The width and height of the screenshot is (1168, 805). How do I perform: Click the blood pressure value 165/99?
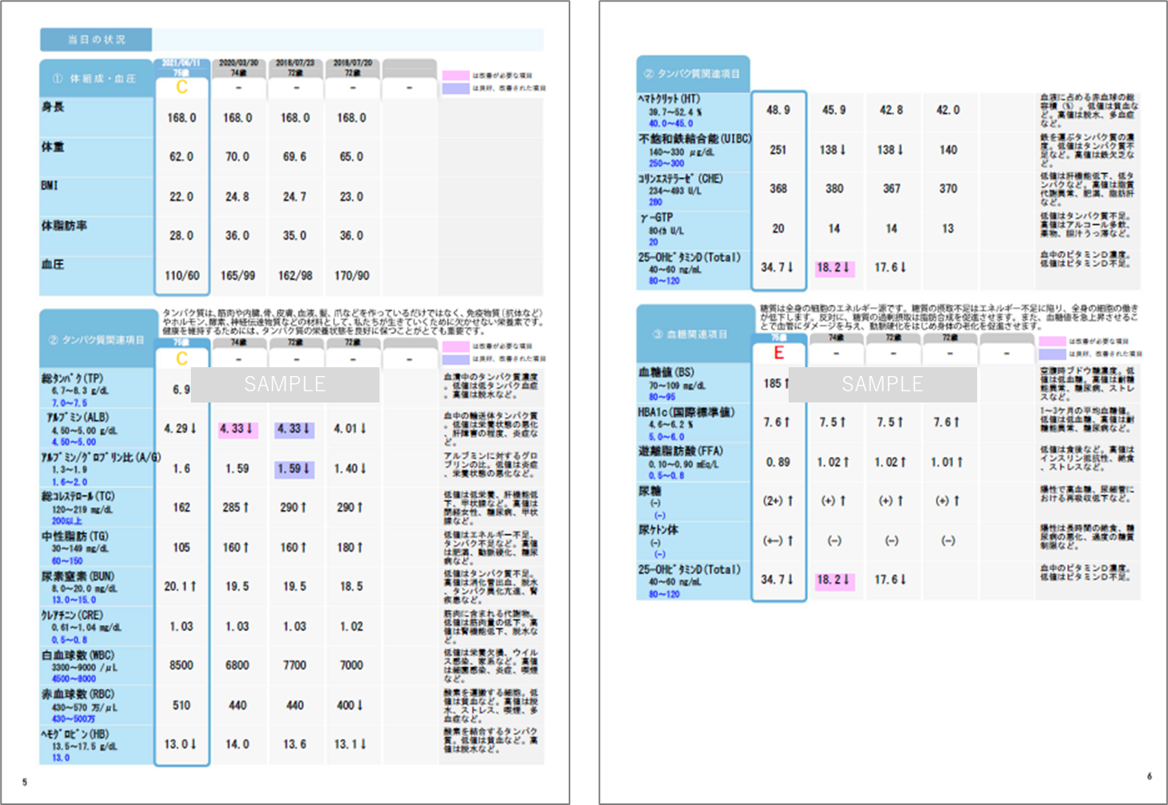[238, 276]
